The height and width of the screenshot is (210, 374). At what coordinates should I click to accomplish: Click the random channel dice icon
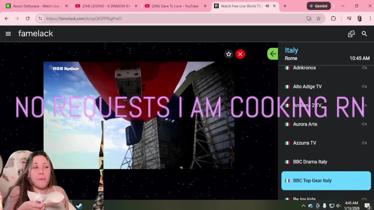351,34
